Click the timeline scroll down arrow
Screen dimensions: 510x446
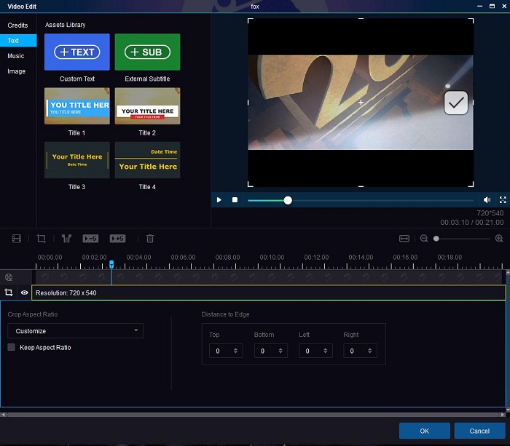pyautogui.click(x=508, y=410)
